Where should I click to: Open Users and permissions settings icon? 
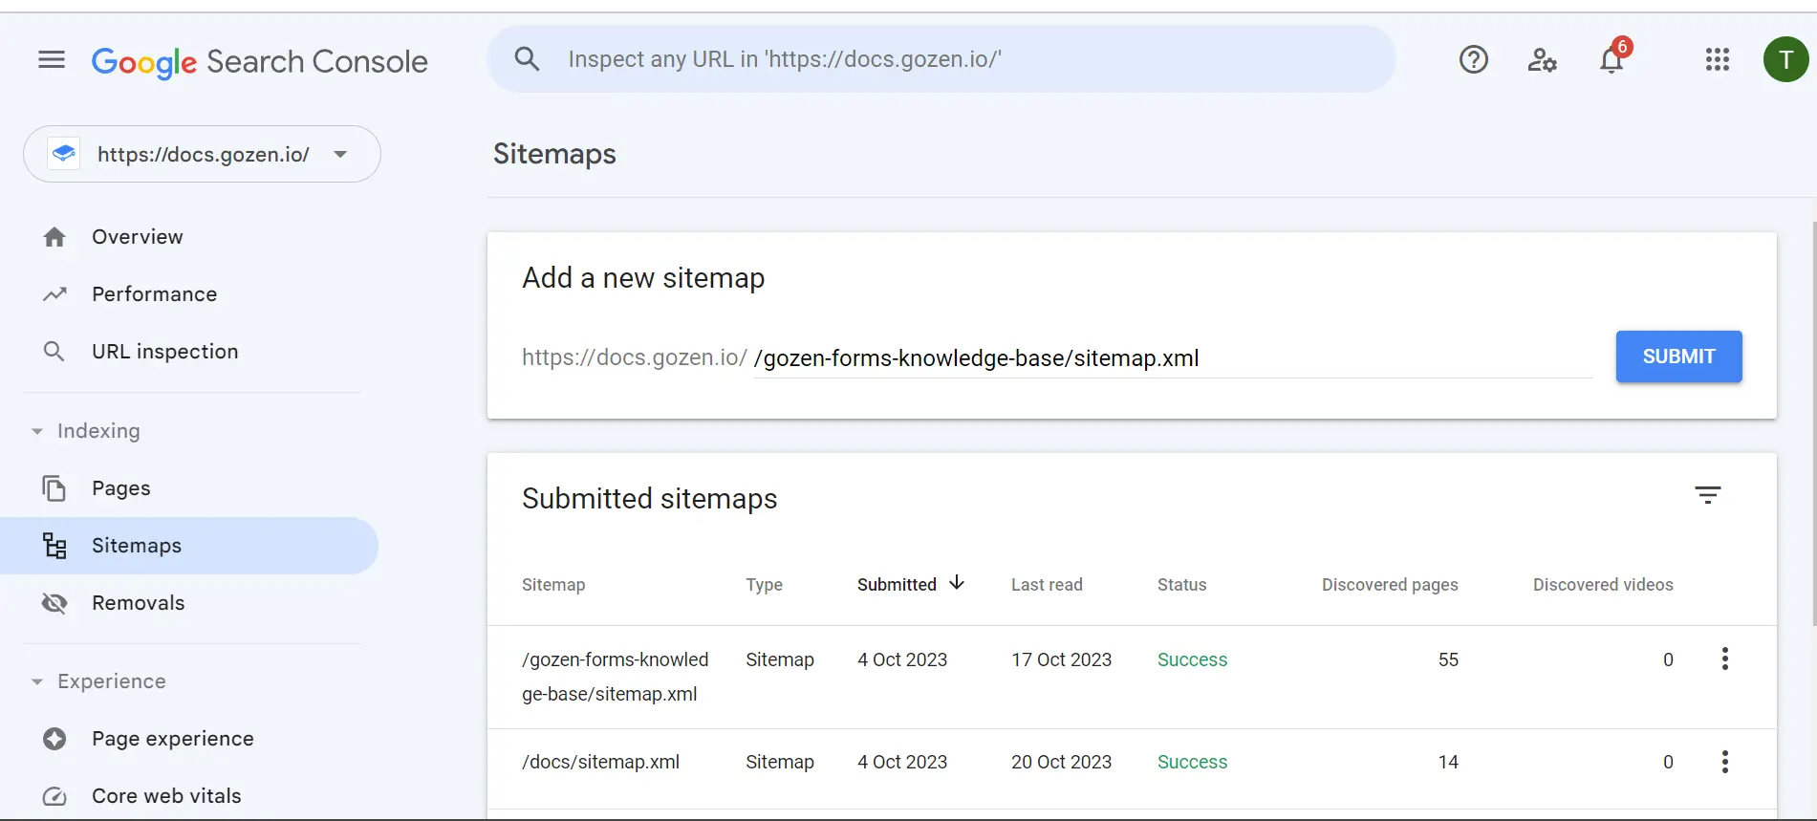coord(1542,60)
